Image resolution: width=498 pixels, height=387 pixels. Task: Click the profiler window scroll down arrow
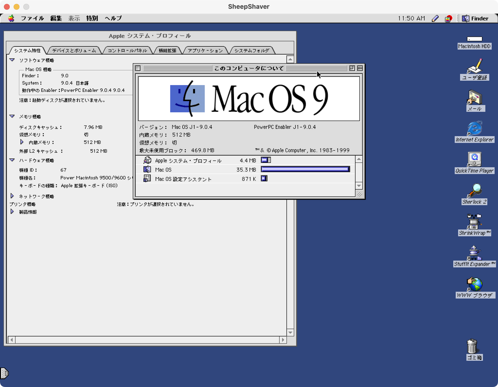(x=290, y=333)
